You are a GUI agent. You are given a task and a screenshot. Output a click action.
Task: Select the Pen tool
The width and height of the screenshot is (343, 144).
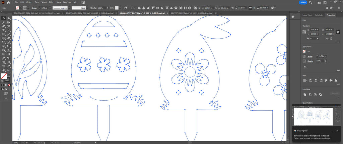[4, 26]
